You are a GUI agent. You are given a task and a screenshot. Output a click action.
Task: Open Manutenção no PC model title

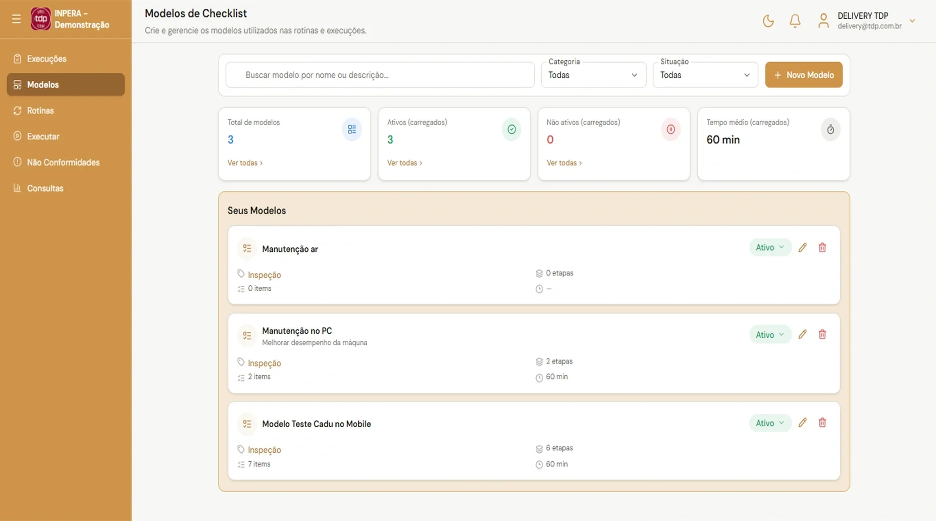(297, 331)
